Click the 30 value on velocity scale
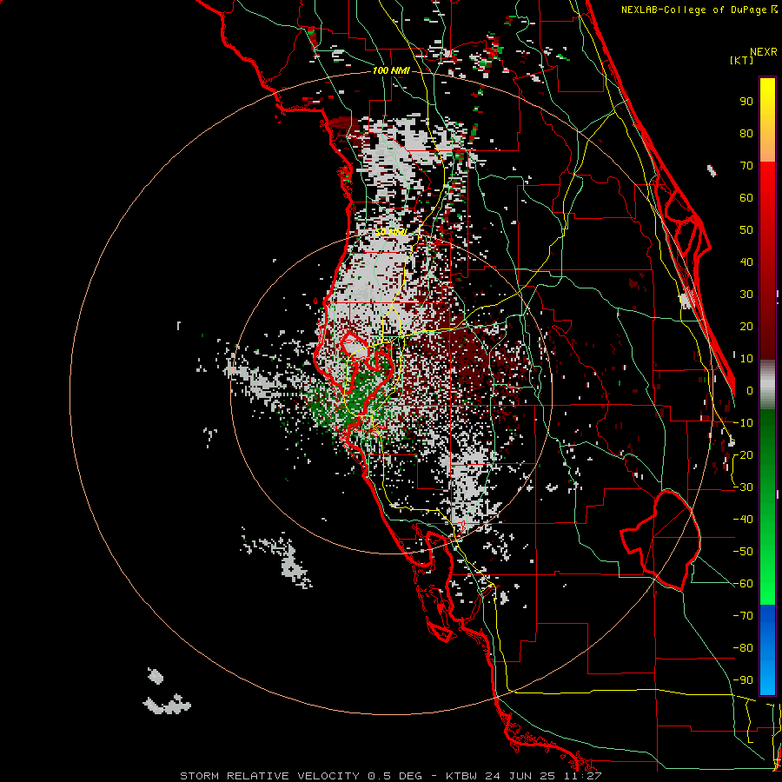This screenshot has height=782, width=782. tap(746, 295)
